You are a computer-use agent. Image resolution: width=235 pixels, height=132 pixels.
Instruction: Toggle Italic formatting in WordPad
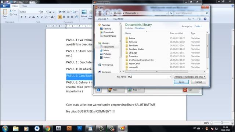[25, 17]
